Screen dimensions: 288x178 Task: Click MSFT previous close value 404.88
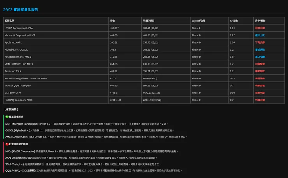pos(114,35)
